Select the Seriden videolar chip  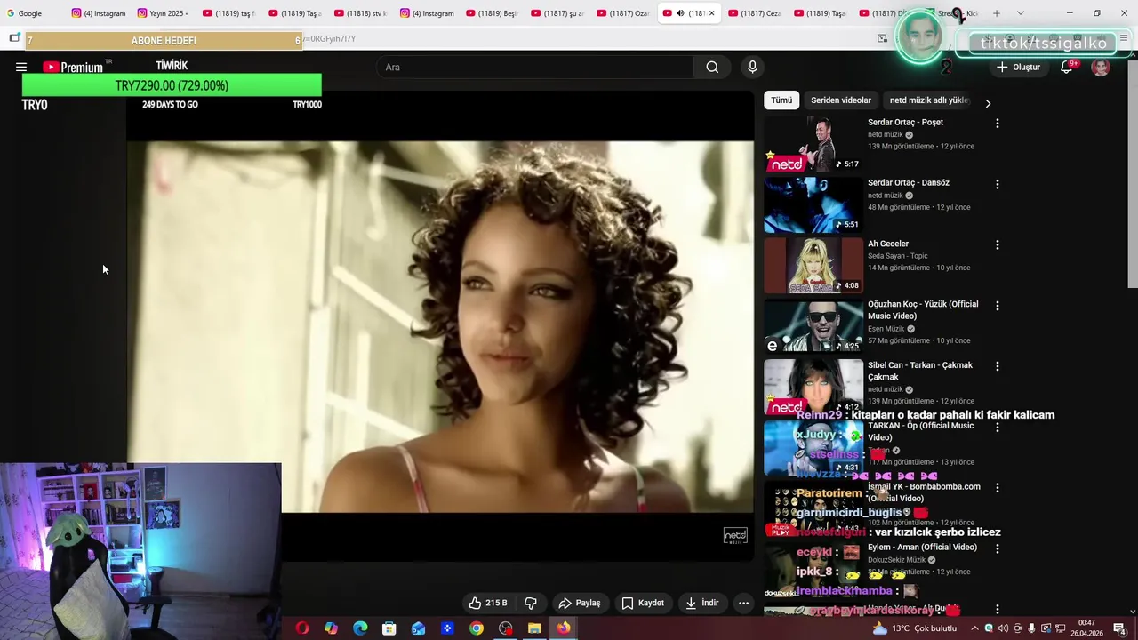(841, 100)
